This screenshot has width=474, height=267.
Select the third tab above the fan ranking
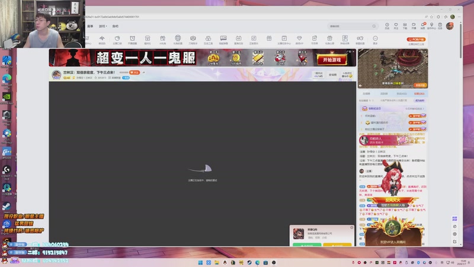coord(402,94)
